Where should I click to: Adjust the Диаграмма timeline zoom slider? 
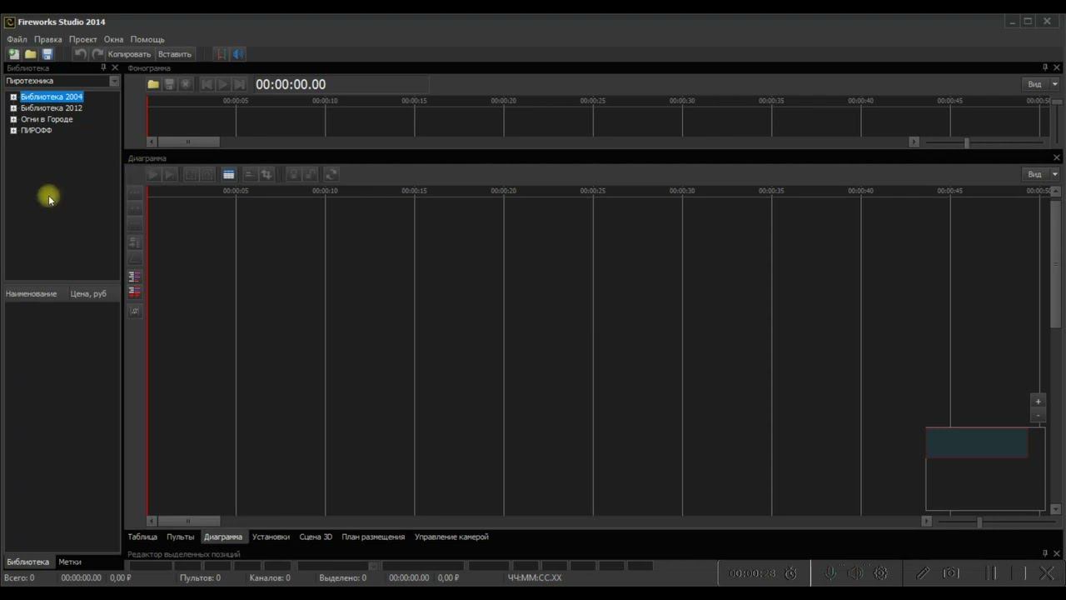(x=979, y=522)
